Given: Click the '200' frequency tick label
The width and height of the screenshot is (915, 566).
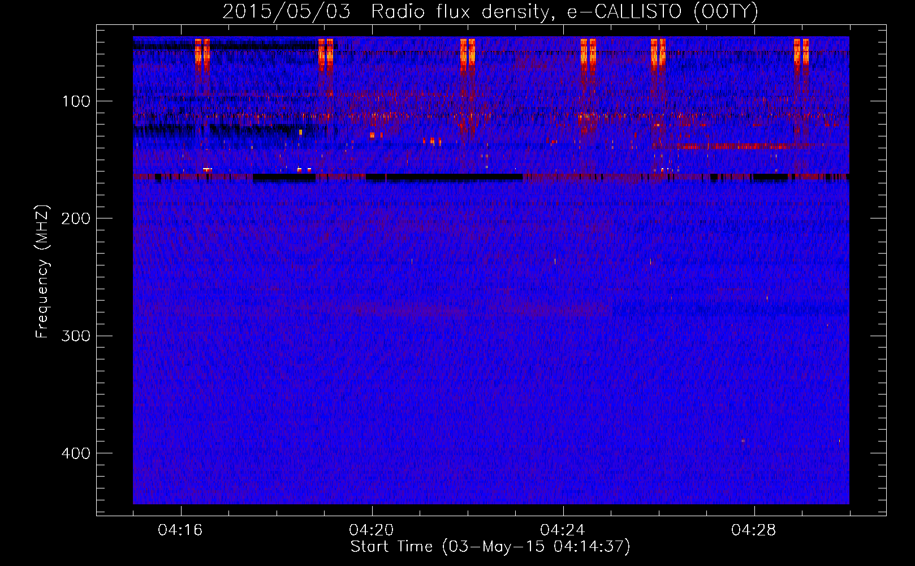Looking at the screenshot, I should pyautogui.click(x=76, y=219).
